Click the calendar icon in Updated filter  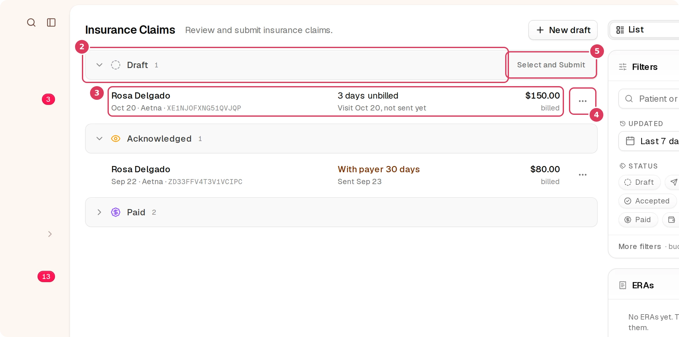point(630,141)
